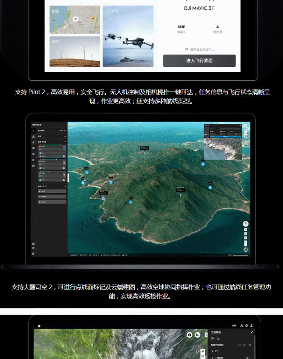Click the second map button below the compass
This screenshot has height=359, width=283.
[246, 234]
